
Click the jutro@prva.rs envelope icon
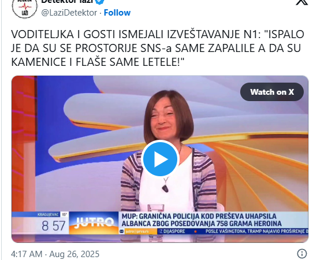tap(122, 232)
